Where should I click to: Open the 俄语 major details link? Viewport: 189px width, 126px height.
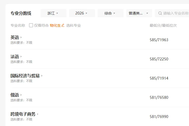pyautogui.click(x=15, y=95)
